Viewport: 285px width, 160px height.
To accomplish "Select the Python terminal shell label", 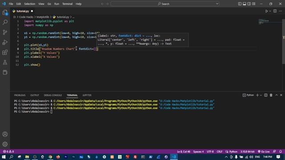I will [x=248, y=95].
